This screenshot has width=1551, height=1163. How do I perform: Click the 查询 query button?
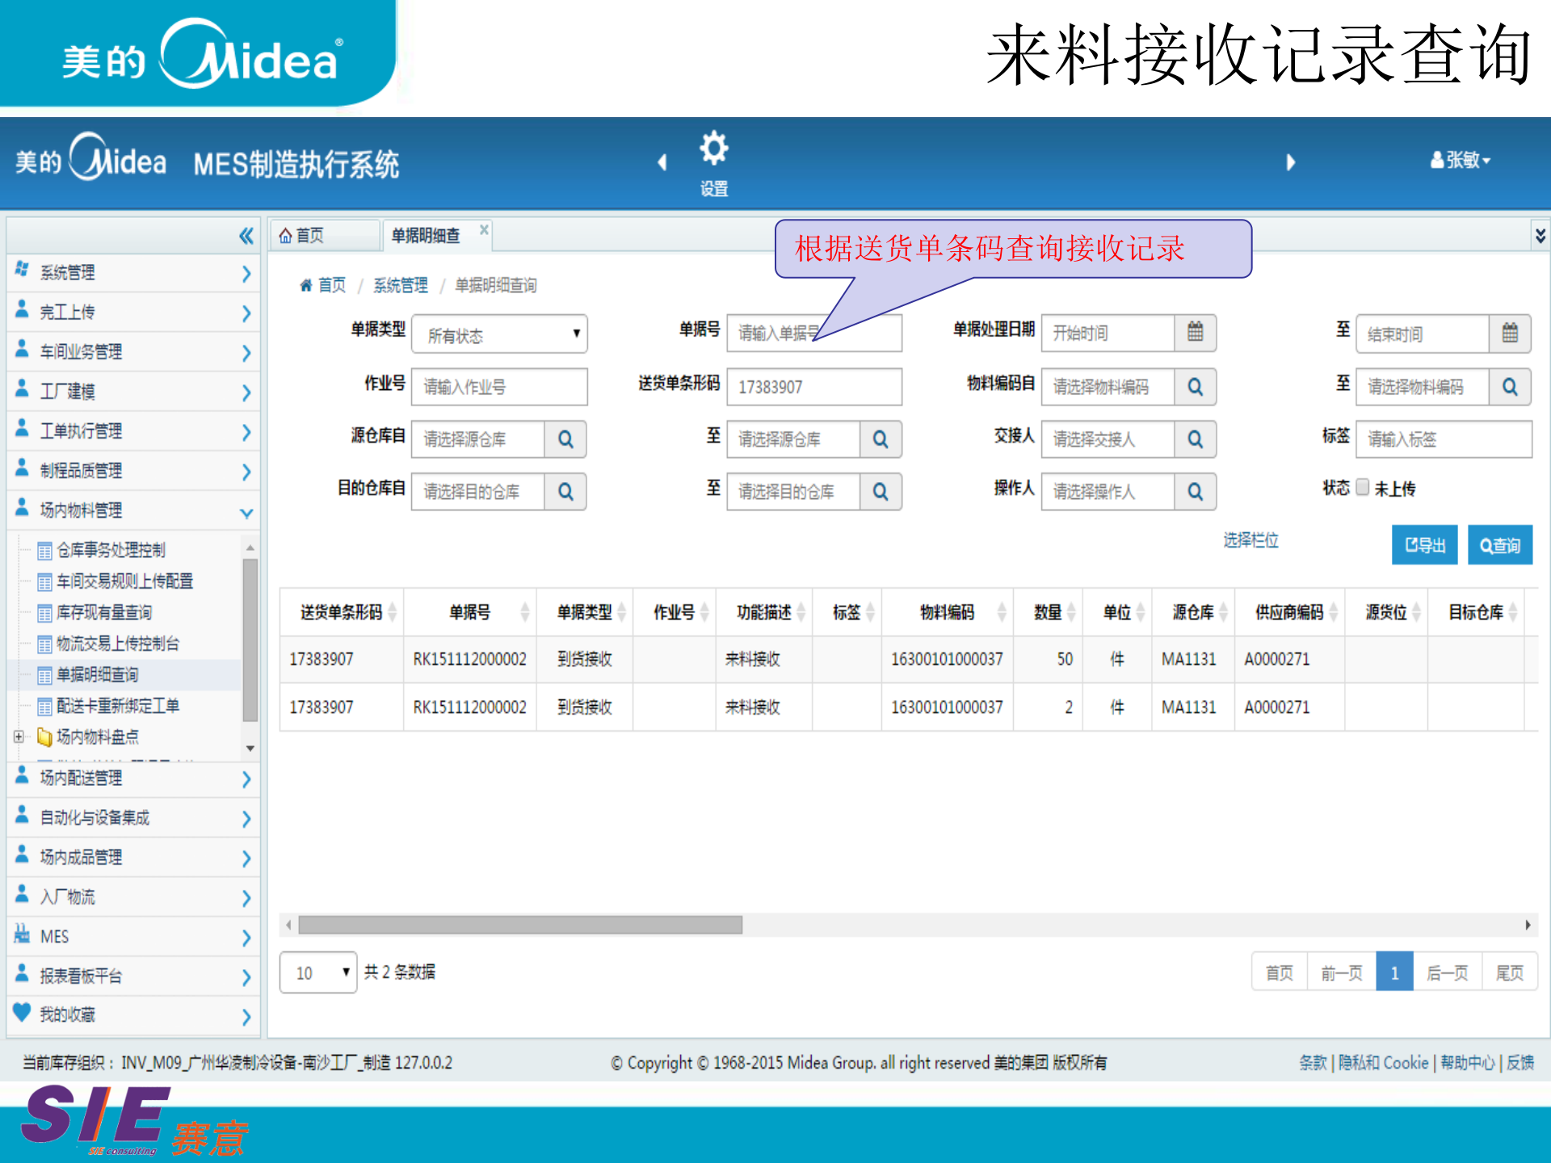point(1499,544)
